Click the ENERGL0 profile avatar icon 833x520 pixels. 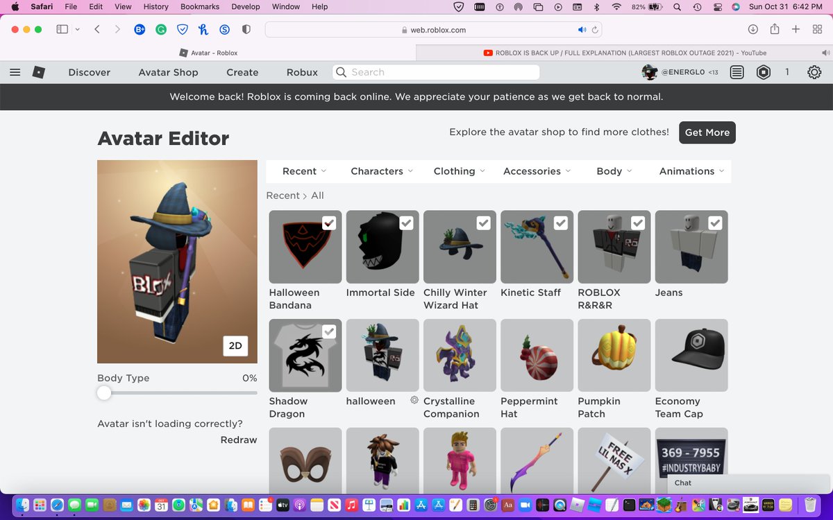(x=649, y=72)
